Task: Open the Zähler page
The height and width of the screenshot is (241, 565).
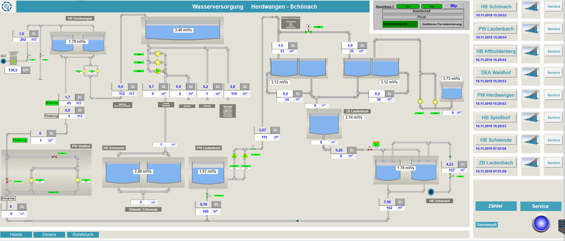Action: click(496, 206)
